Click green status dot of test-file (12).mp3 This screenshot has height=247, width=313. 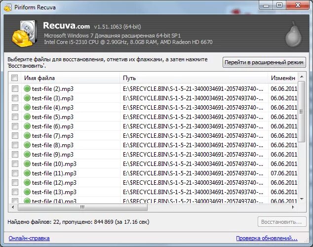[27, 182]
